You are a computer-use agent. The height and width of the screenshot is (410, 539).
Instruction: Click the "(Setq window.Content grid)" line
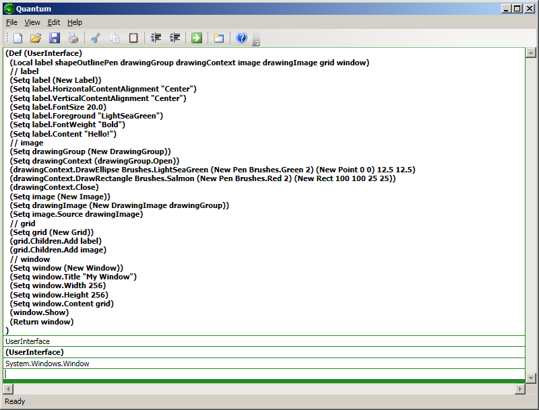click(x=61, y=304)
